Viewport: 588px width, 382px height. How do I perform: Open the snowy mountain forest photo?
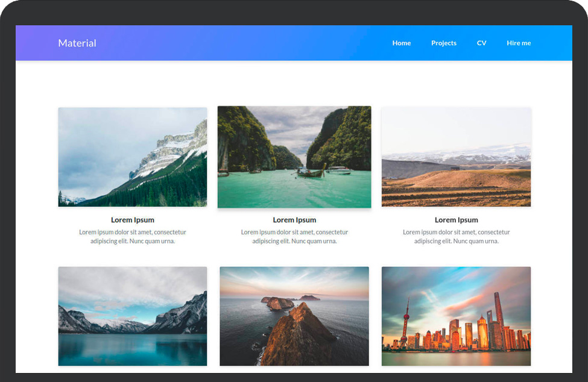pyautogui.click(x=132, y=157)
